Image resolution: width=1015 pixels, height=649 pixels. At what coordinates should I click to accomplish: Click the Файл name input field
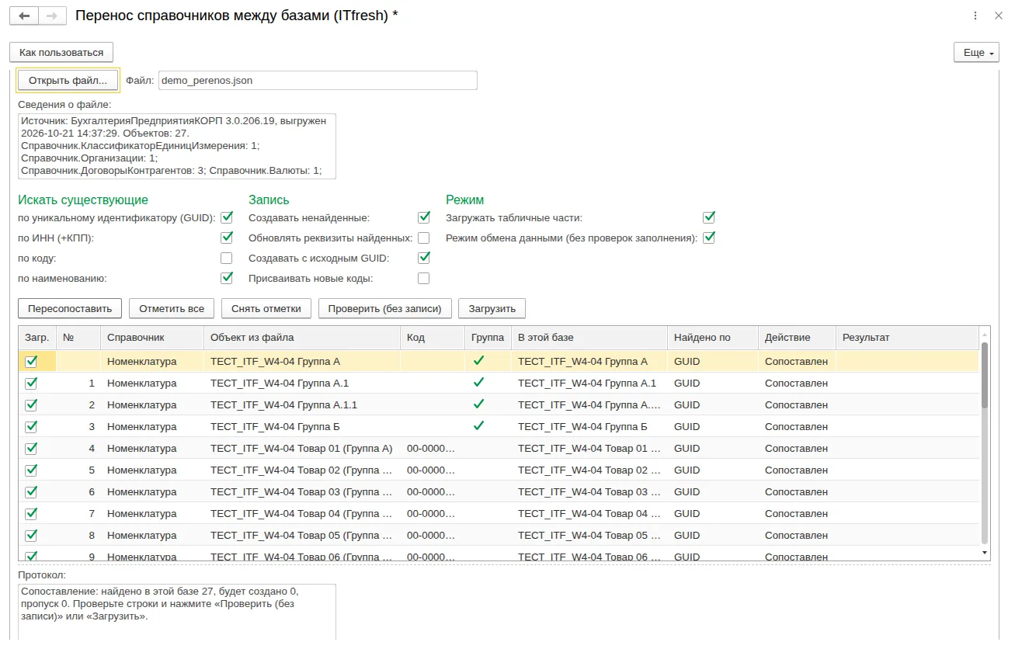pyautogui.click(x=318, y=80)
